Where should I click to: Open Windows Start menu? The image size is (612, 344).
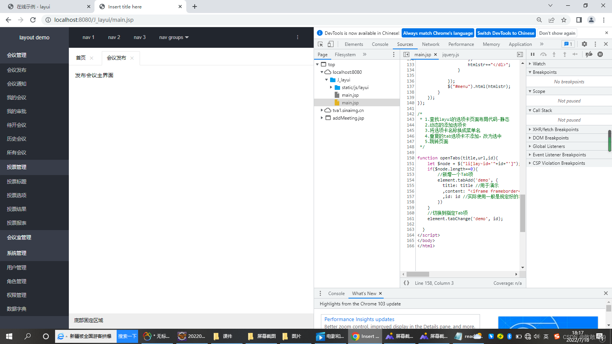(x=9, y=336)
